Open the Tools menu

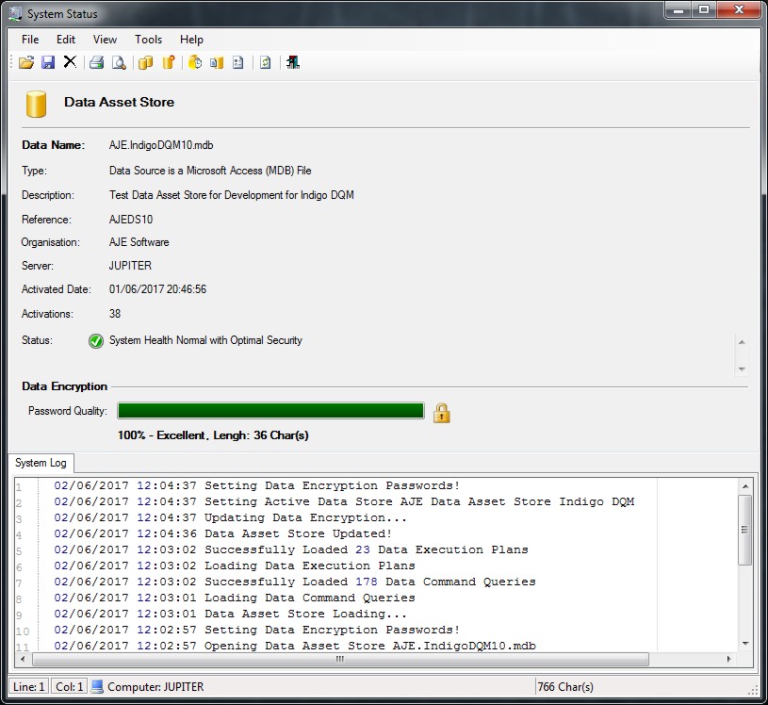pyautogui.click(x=148, y=40)
